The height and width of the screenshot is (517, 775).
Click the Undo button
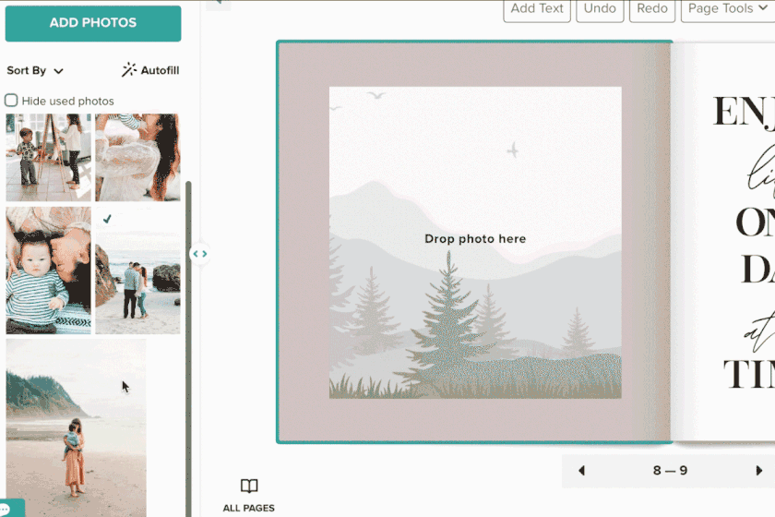click(x=600, y=9)
